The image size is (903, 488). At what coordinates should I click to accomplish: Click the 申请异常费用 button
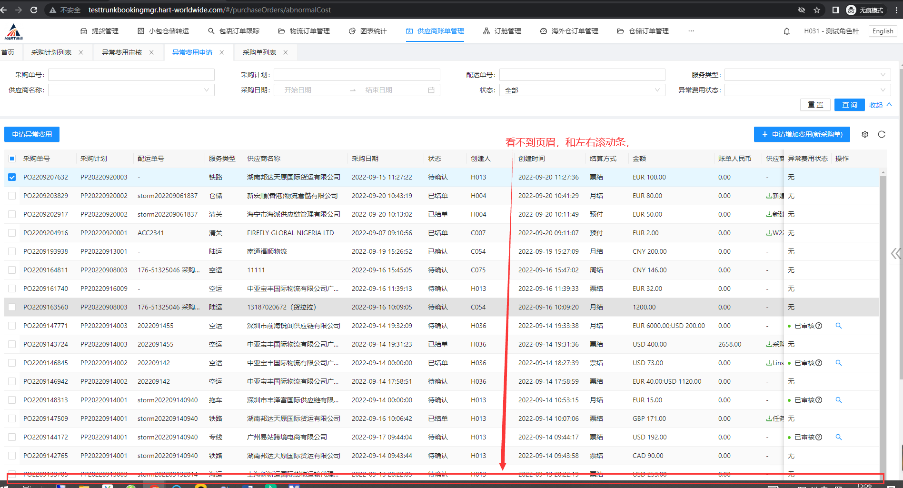tap(32, 134)
